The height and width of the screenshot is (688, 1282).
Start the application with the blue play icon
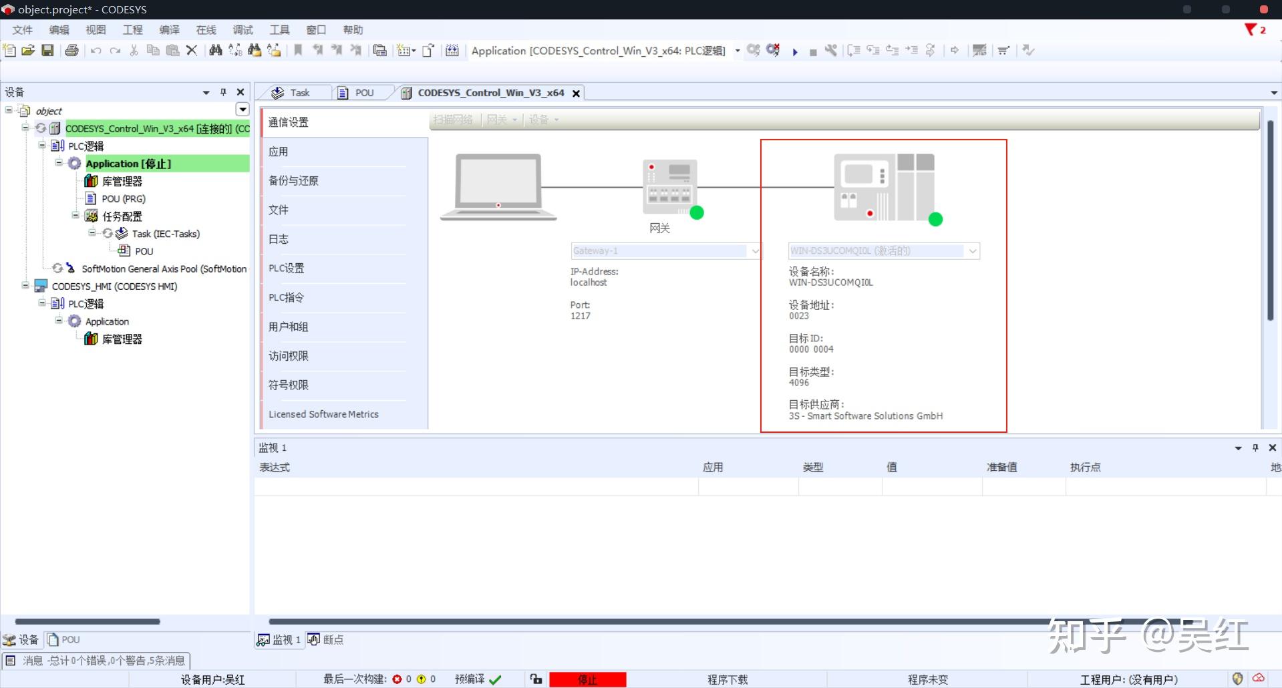click(795, 51)
